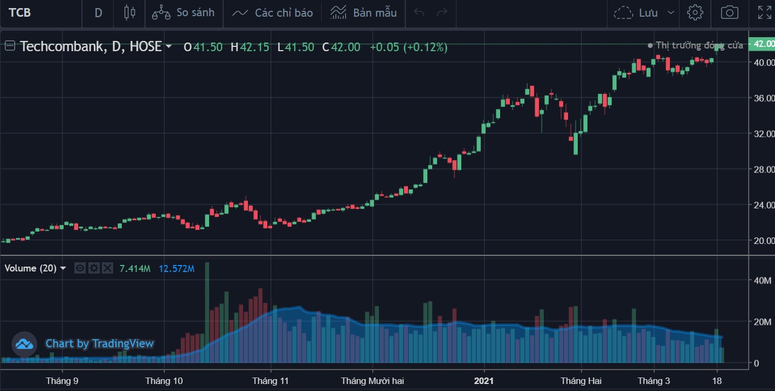Image resolution: width=775 pixels, height=391 pixels.
Task: Take a chart snapshot with camera icon
Action: point(729,12)
